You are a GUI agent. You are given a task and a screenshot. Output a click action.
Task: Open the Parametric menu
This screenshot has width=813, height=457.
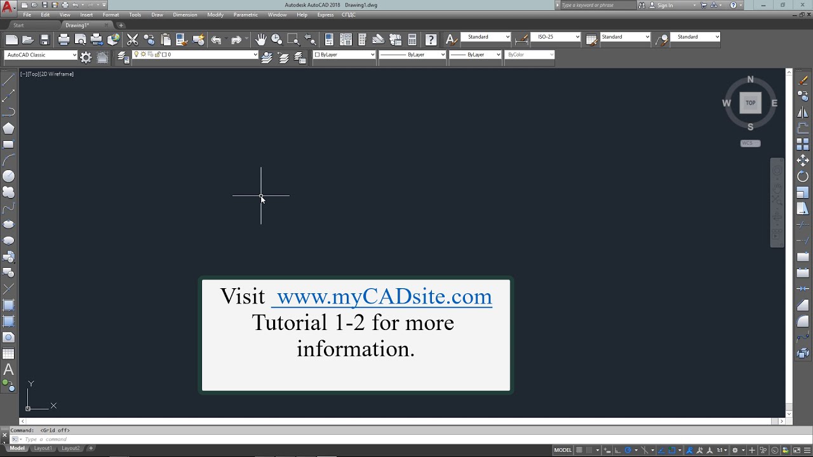pyautogui.click(x=246, y=15)
